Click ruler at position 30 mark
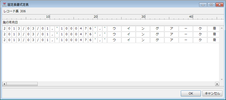226x100 pixels. 143,17
